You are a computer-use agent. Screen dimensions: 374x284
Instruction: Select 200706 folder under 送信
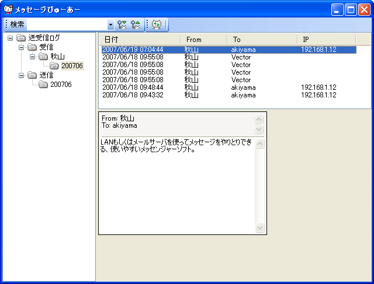[x=61, y=85]
